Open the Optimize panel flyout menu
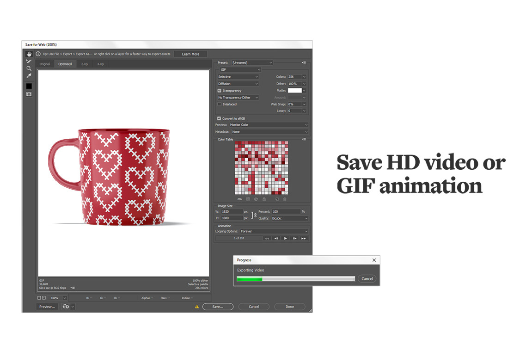526x351 pixels. (304, 62)
